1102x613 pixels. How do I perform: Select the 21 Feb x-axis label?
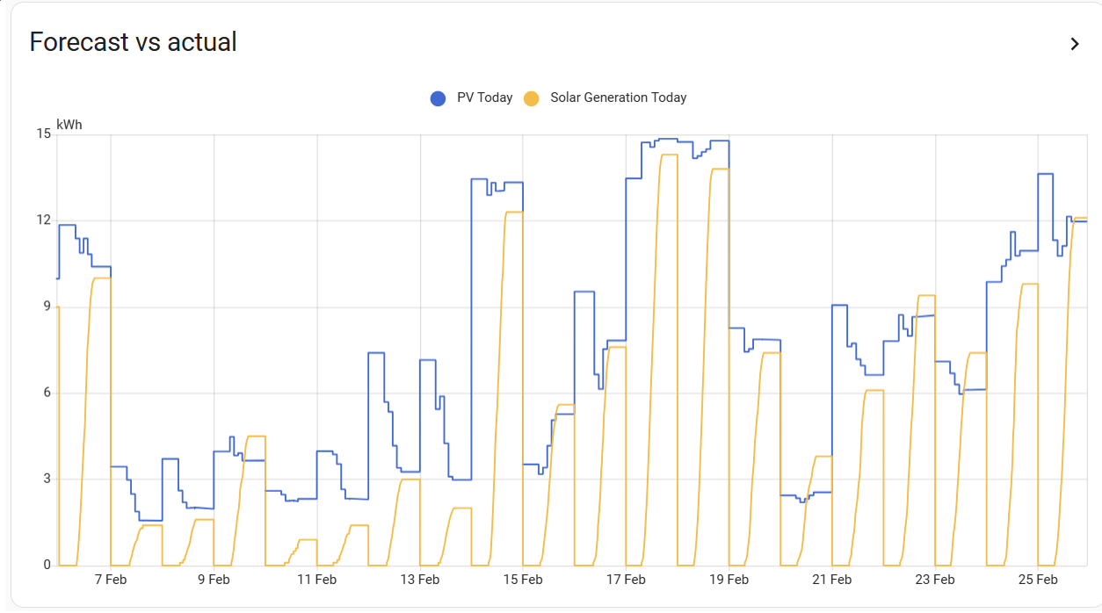[831, 580]
